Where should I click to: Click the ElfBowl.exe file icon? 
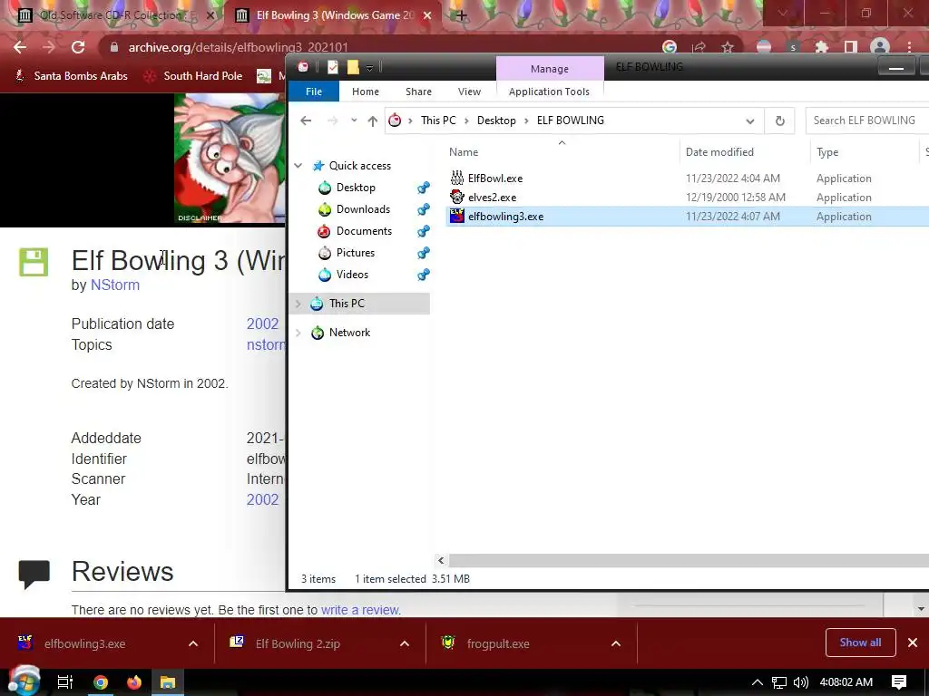tap(457, 178)
